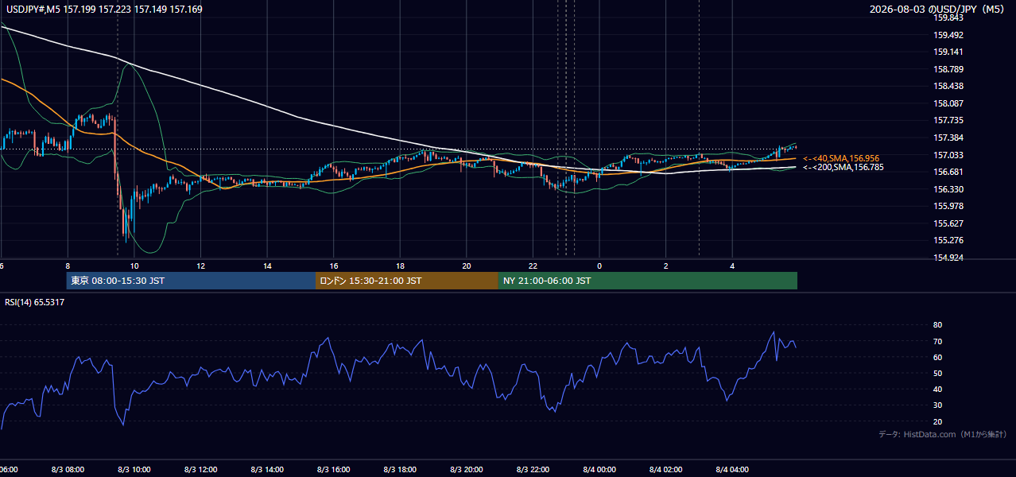1016x477 pixels.
Task: Click price axis label 155.978
Action: [949, 206]
